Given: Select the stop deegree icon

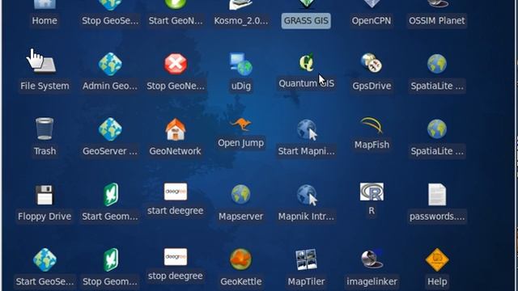Looking at the screenshot, I should point(176,257).
